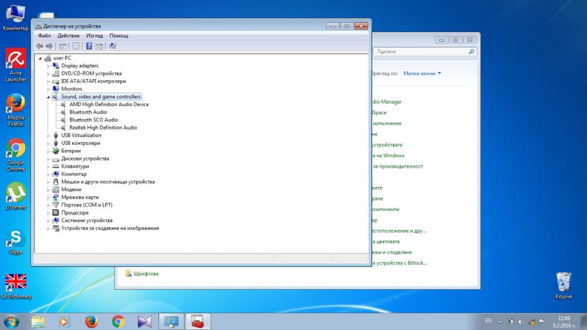Open the Файл menu

(44, 36)
